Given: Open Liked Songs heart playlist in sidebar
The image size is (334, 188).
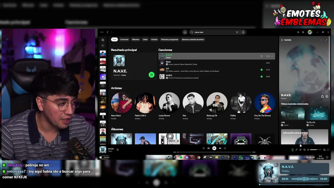Looking at the screenshot, I should point(103,77).
